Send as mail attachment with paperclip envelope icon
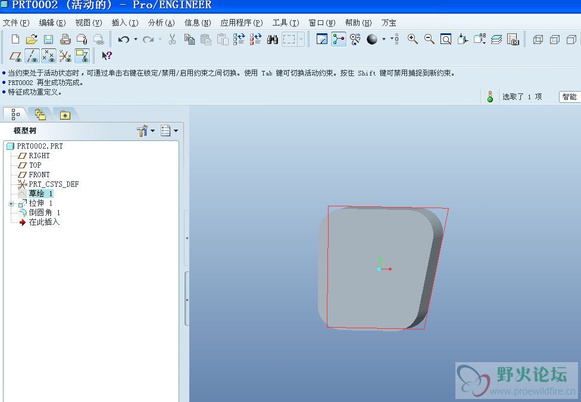The width and height of the screenshot is (581, 402). point(82,39)
